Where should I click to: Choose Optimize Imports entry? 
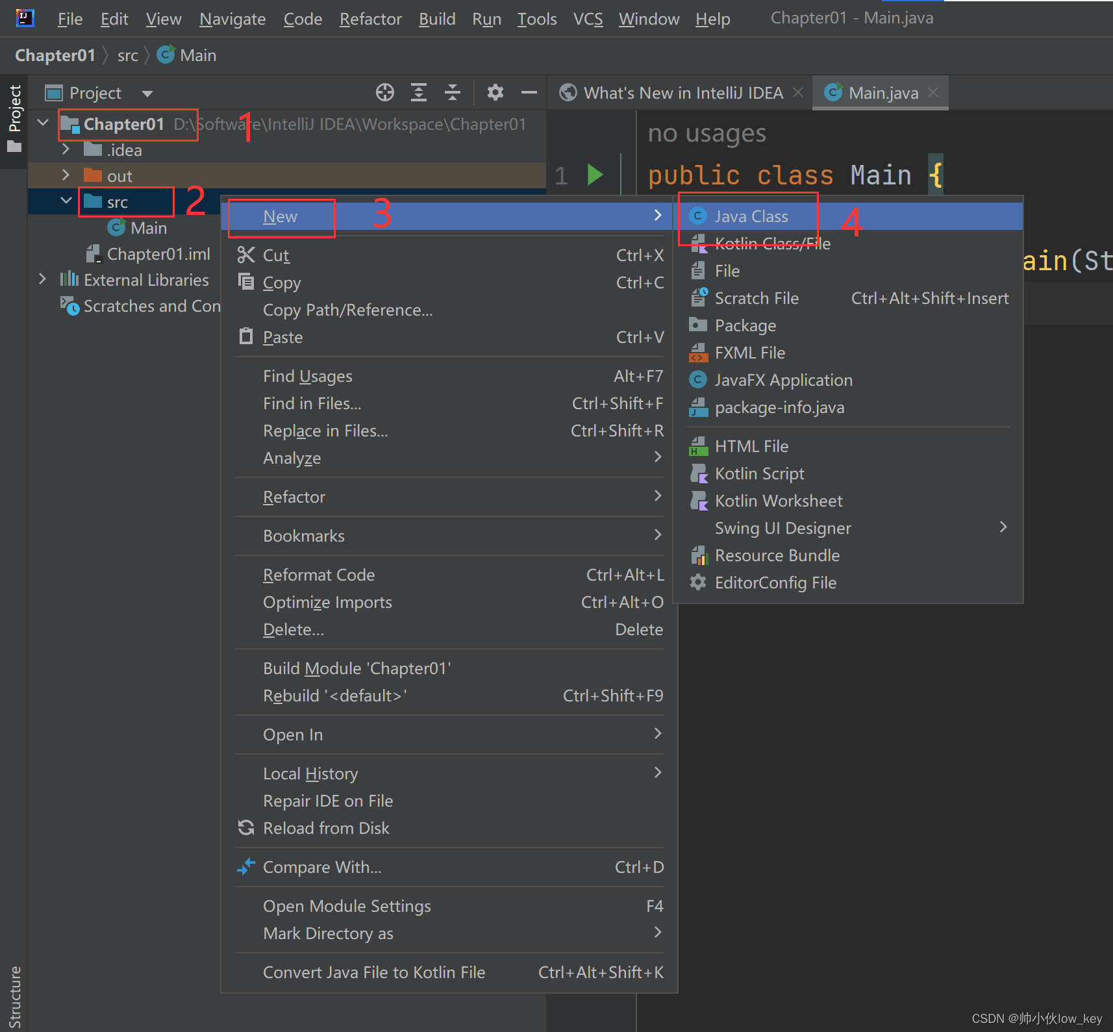click(449, 602)
